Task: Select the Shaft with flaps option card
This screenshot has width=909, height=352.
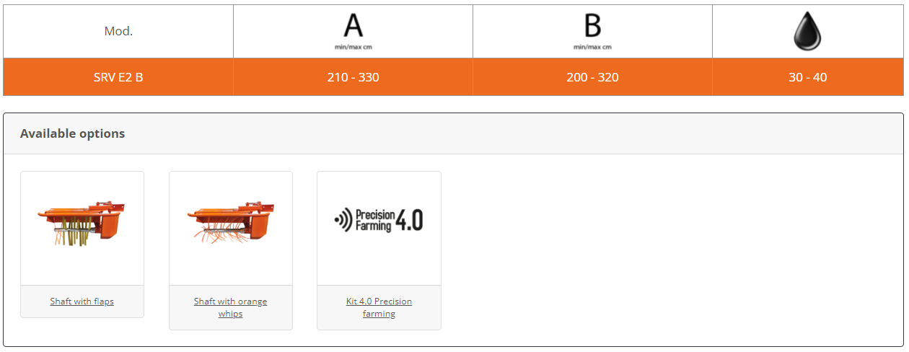Action: (82, 245)
